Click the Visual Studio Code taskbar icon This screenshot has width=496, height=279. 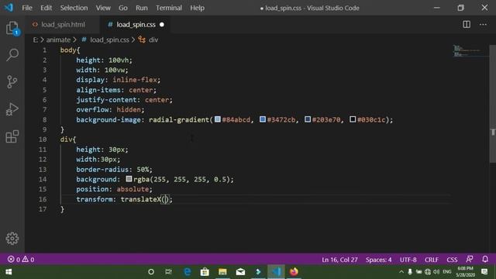pos(276,272)
